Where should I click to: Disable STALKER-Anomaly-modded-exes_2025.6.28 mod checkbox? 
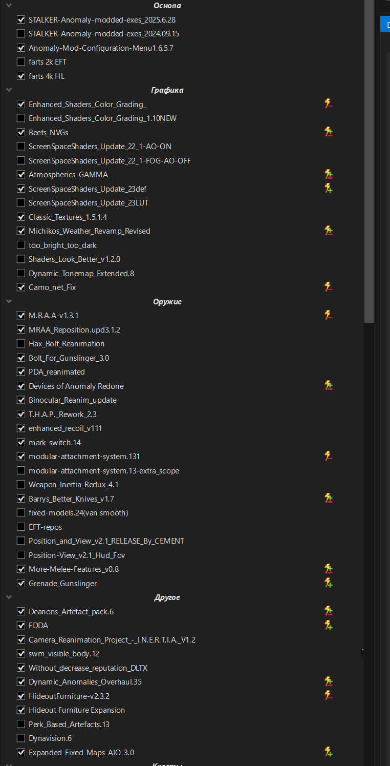coord(21,19)
